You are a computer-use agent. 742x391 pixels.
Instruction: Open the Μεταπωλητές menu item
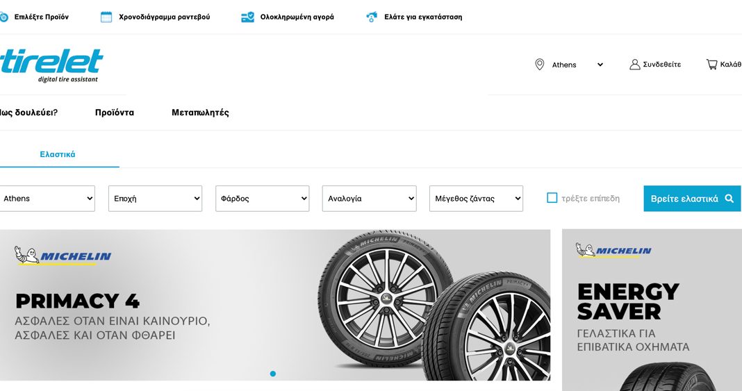tap(200, 113)
